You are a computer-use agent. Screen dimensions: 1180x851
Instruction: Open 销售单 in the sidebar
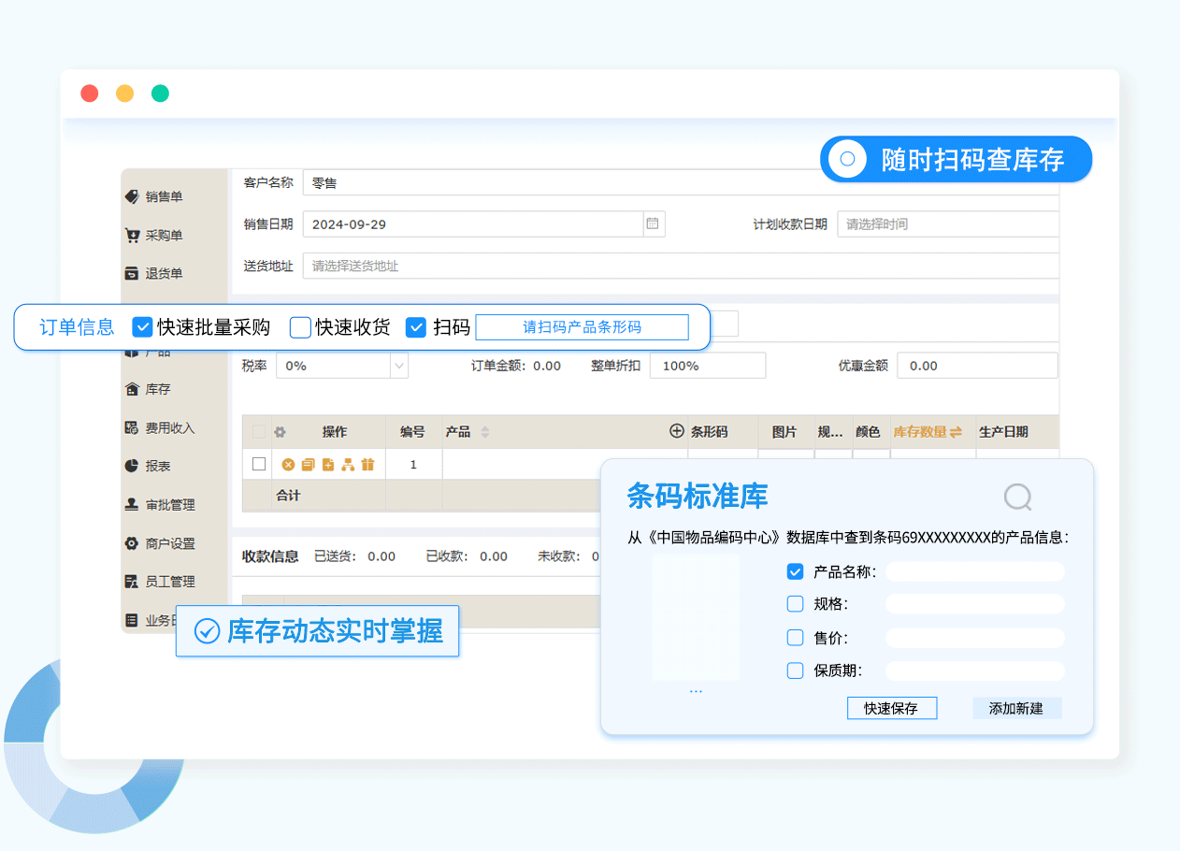(164, 196)
